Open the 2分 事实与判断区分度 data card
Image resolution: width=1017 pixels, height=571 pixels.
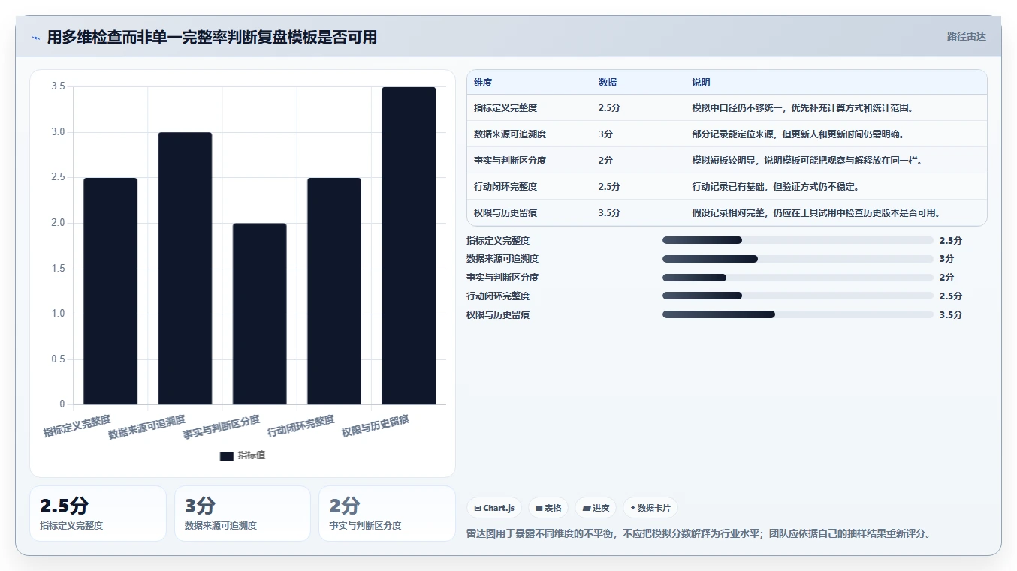(x=387, y=513)
